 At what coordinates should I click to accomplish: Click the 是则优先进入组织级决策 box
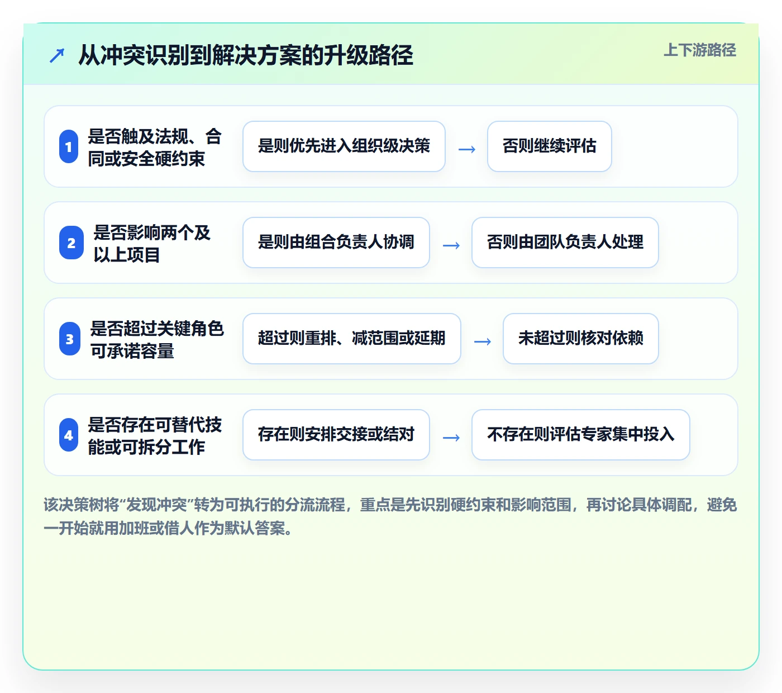(x=344, y=146)
